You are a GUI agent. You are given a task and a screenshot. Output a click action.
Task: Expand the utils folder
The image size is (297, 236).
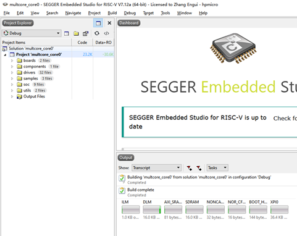[x=12, y=90]
